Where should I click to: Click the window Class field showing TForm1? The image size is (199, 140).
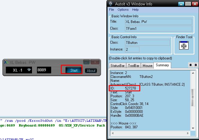[158, 29]
